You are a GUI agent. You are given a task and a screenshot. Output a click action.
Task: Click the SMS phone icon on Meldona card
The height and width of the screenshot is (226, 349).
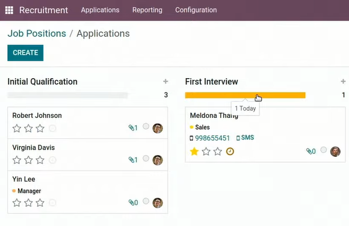tap(238, 138)
